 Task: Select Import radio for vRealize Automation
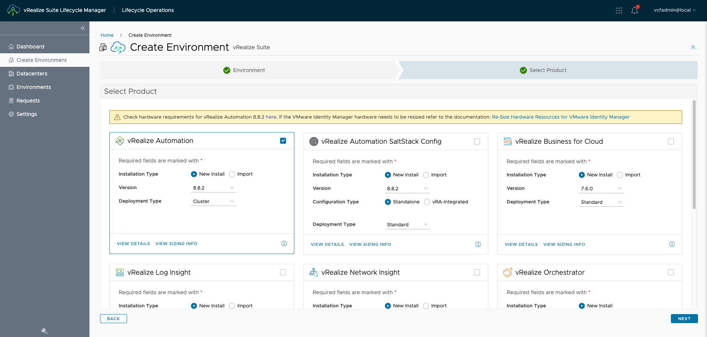pyautogui.click(x=232, y=174)
